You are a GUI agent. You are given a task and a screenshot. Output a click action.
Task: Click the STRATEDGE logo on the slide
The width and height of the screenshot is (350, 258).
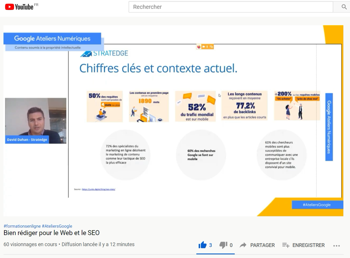[x=104, y=53]
